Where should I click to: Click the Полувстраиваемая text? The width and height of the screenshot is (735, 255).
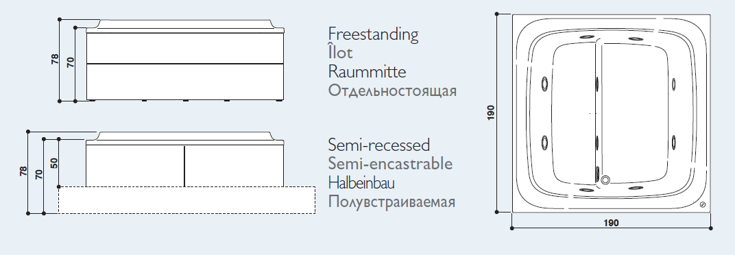click(x=392, y=202)
